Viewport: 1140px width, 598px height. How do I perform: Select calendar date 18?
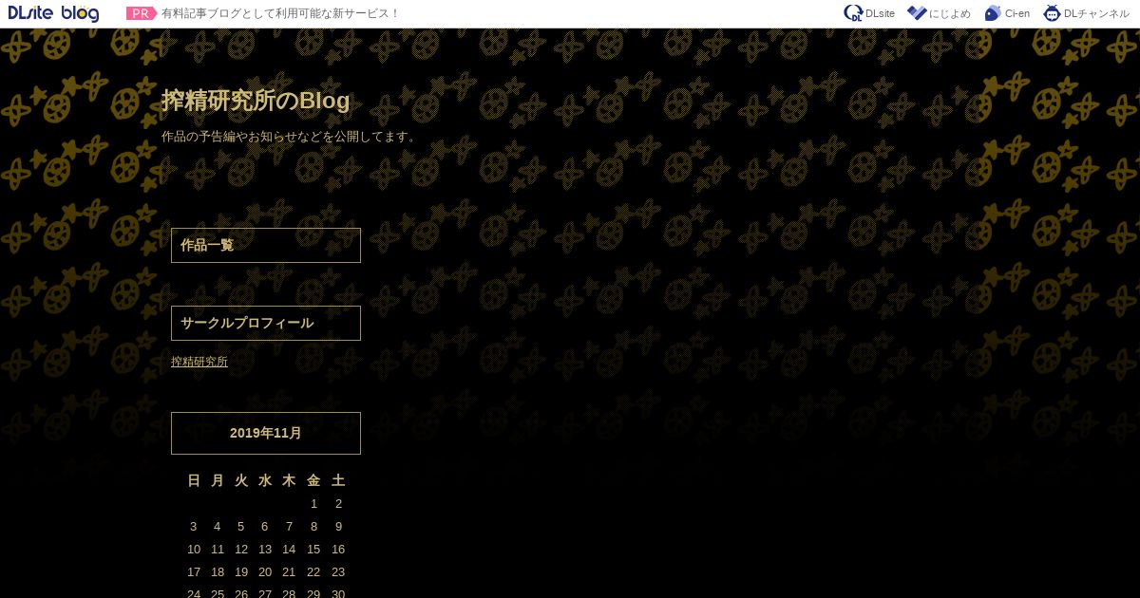tap(218, 572)
